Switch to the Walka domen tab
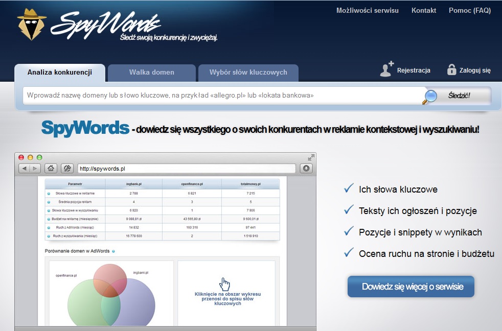This screenshot has width=502, height=331. coord(151,72)
